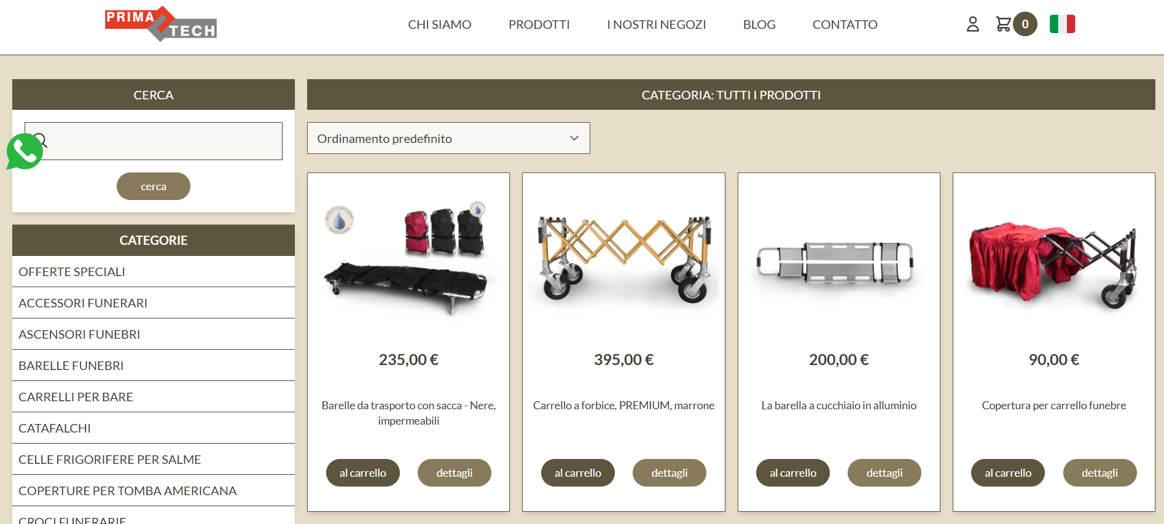Viewport: 1164px width, 524px height.
Task: Open the user account icon
Action: point(972,25)
